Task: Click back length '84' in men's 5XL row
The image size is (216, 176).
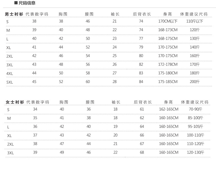Action: (141, 82)
